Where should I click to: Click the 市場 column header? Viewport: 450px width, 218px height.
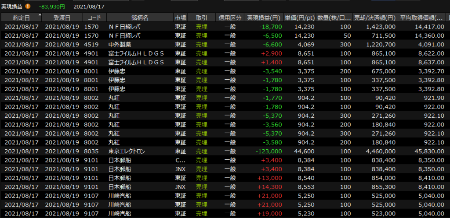[x=181, y=18]
